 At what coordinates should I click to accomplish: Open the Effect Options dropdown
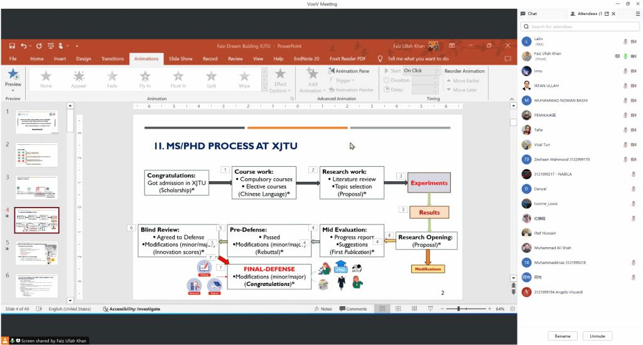[x=280, y=81]
